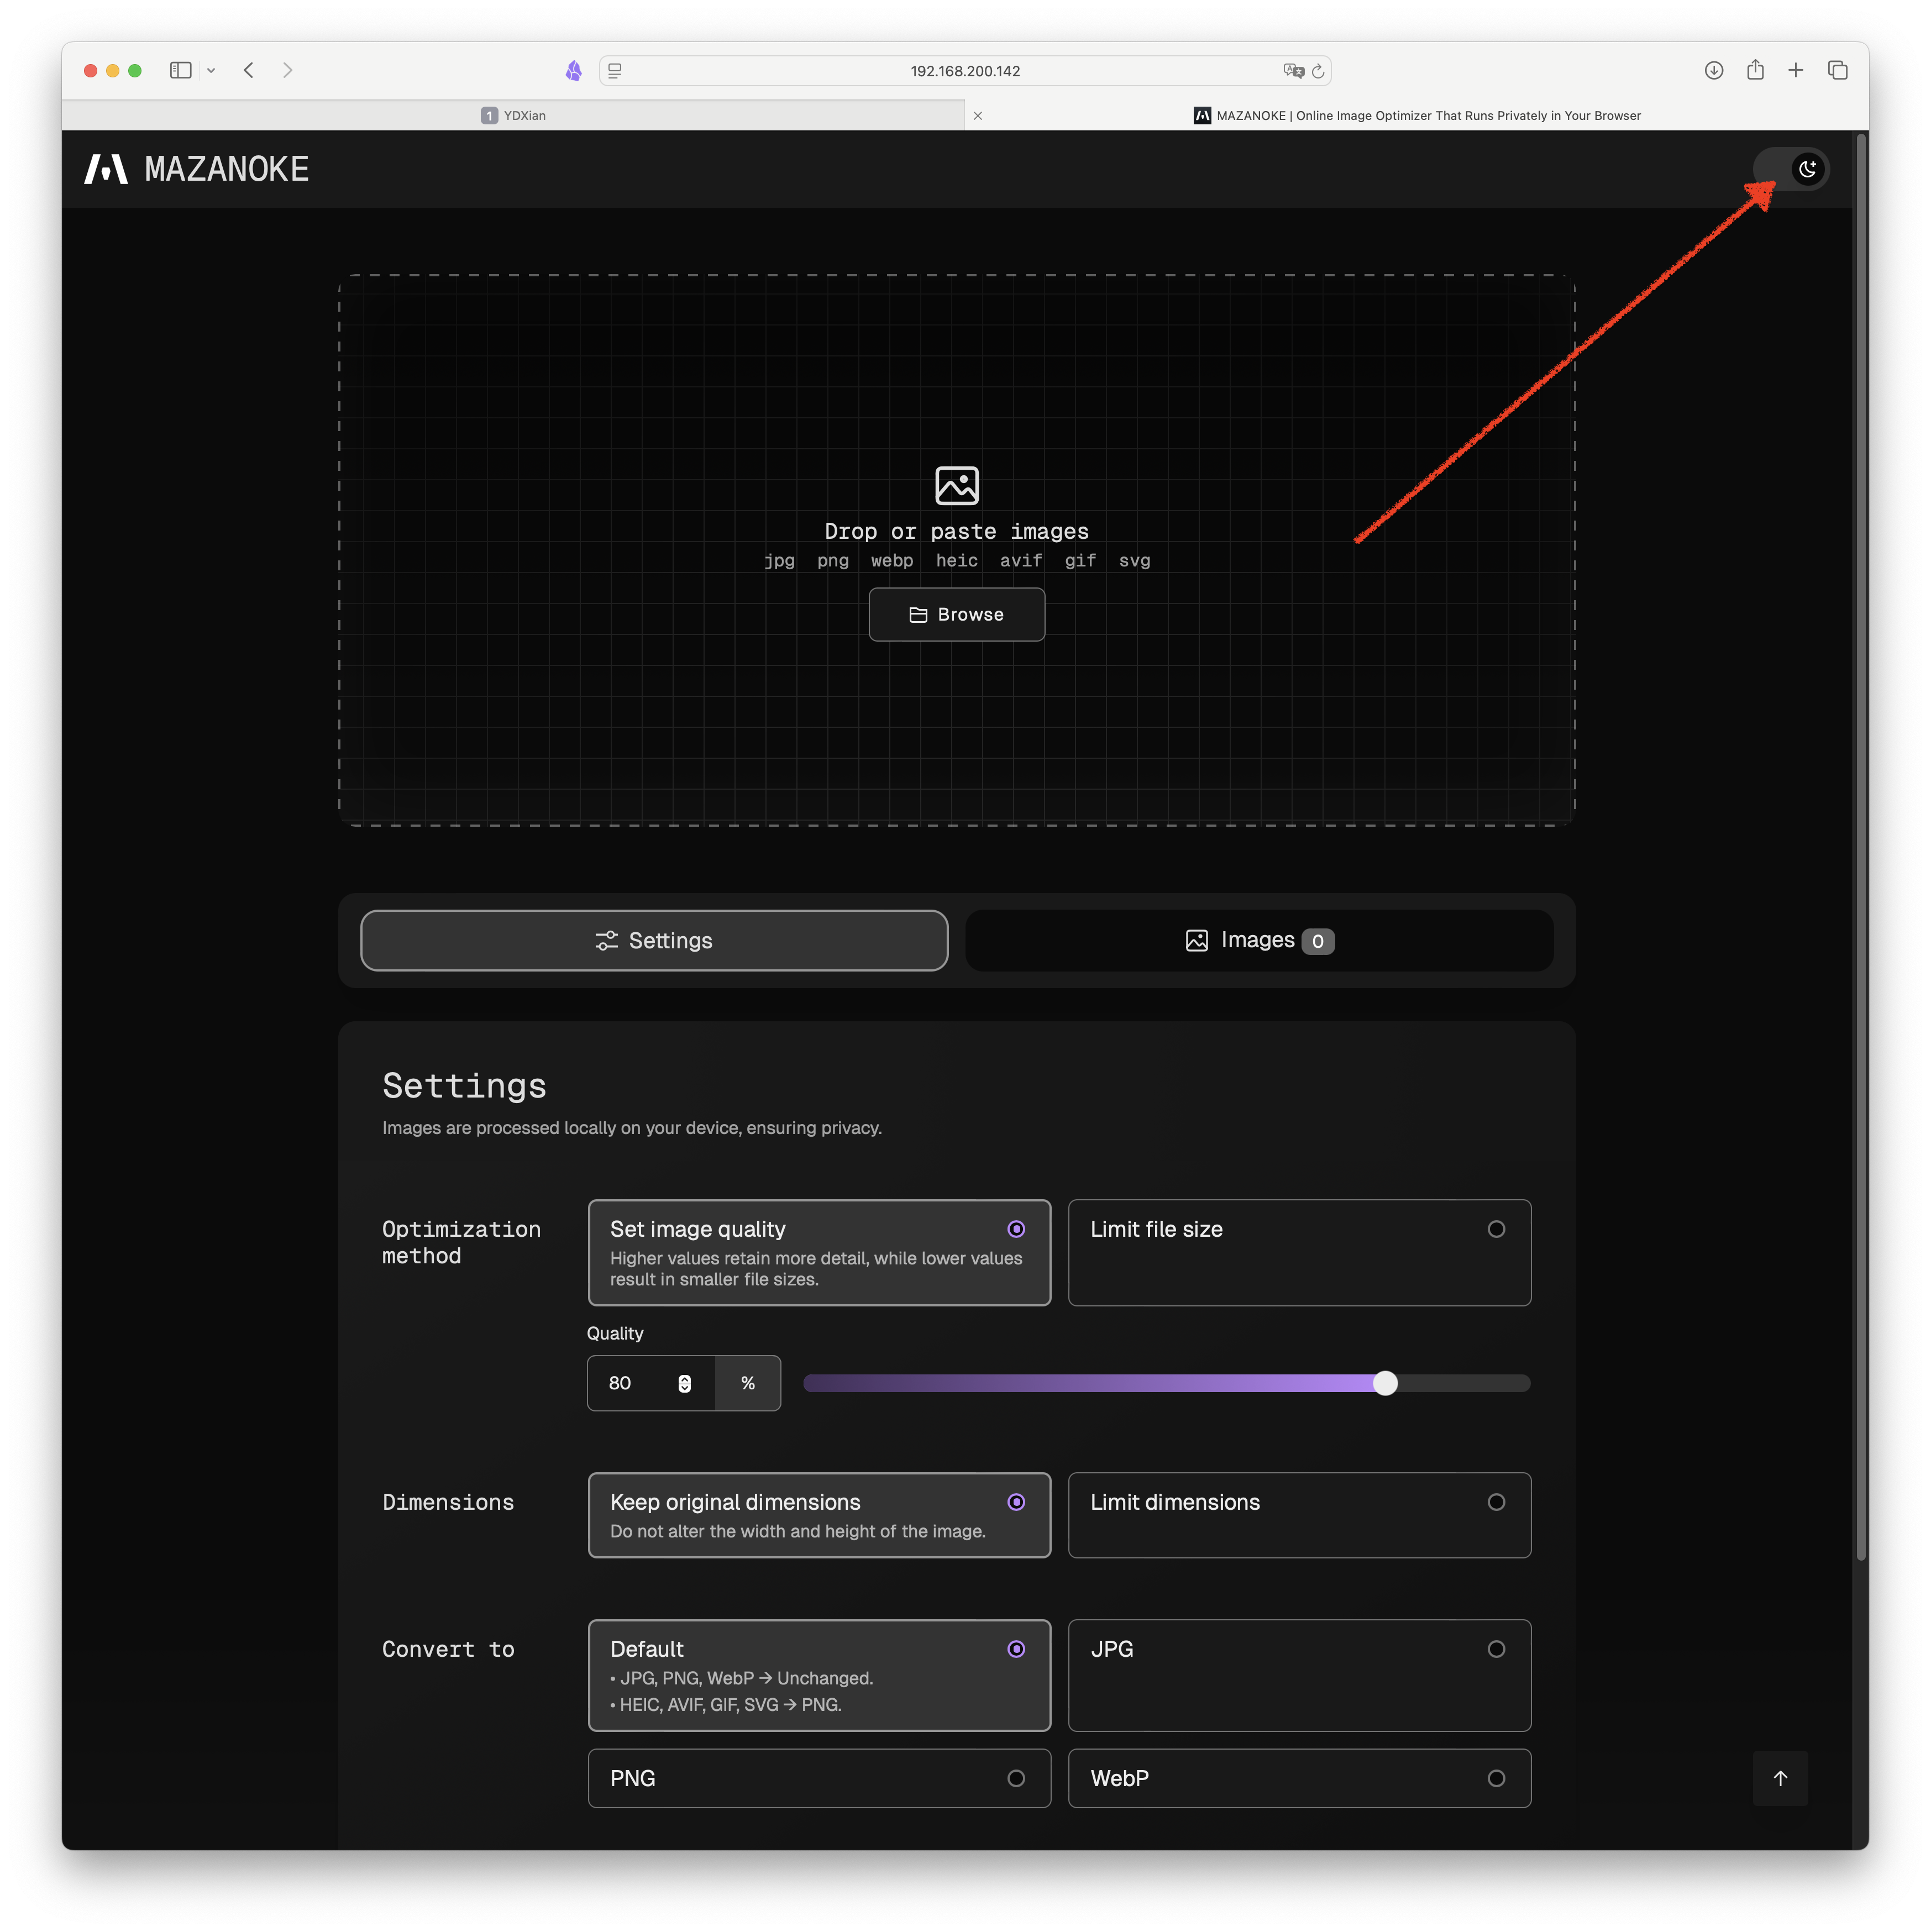
Task: Switch to the YDXian browser tab
Action: point(513,115)
